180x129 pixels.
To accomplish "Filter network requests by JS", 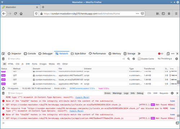I will tap(22, 64).
